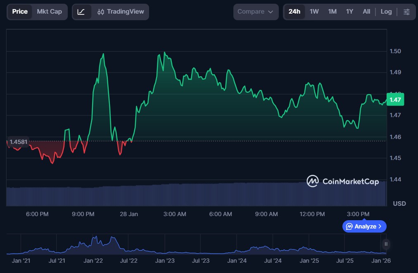The image size is (418, 273).
Task: Open the Analyze panel chevron
Action: click(380, 226)
